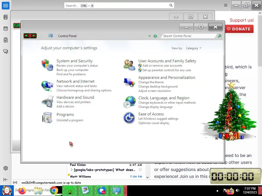Open Add or remove user accounts
Viewport: 262px width, 196px height.
tap(162, 66)
